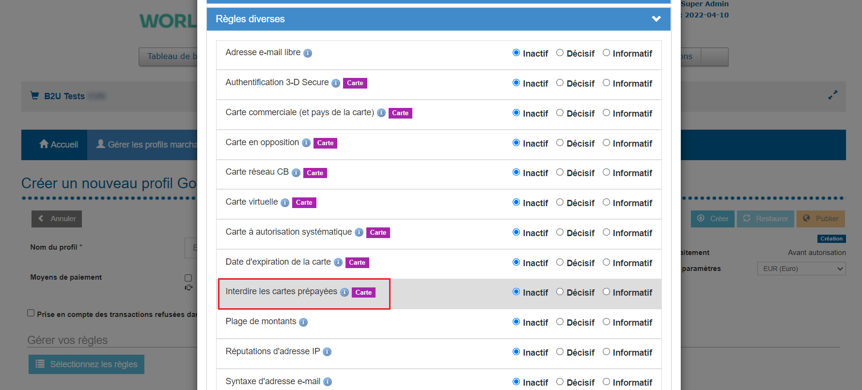Set Carte à autorisation systématique to Décisif

point(560,232)
